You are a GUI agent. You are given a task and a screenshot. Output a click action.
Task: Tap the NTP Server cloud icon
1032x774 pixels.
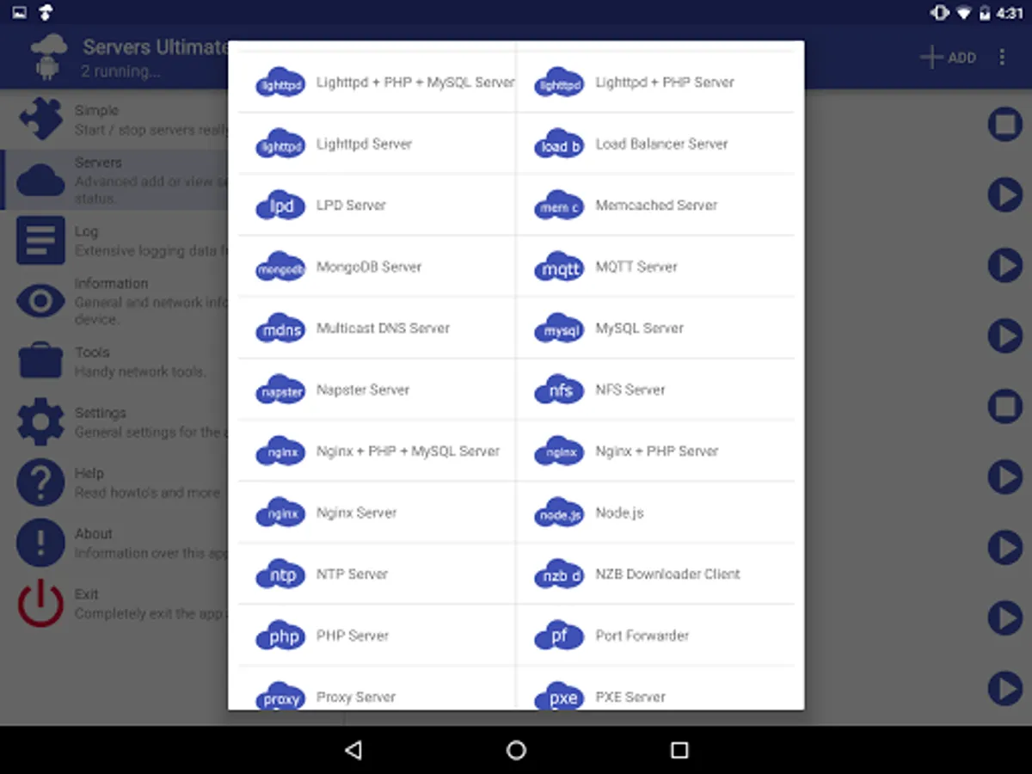(x=281, y=574)
